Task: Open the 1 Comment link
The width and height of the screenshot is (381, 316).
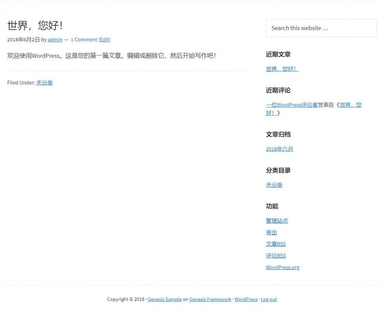Action: click(x=84, y=39)
